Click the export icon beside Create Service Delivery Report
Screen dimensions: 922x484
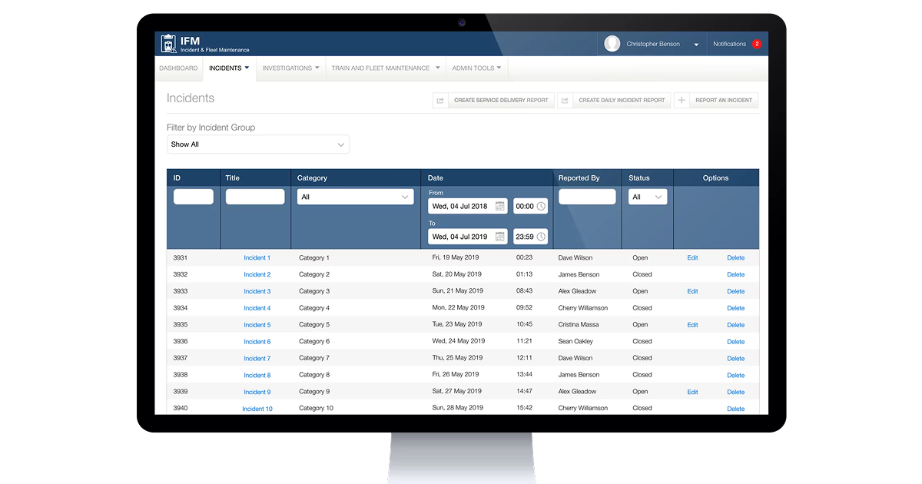point(439,100)
